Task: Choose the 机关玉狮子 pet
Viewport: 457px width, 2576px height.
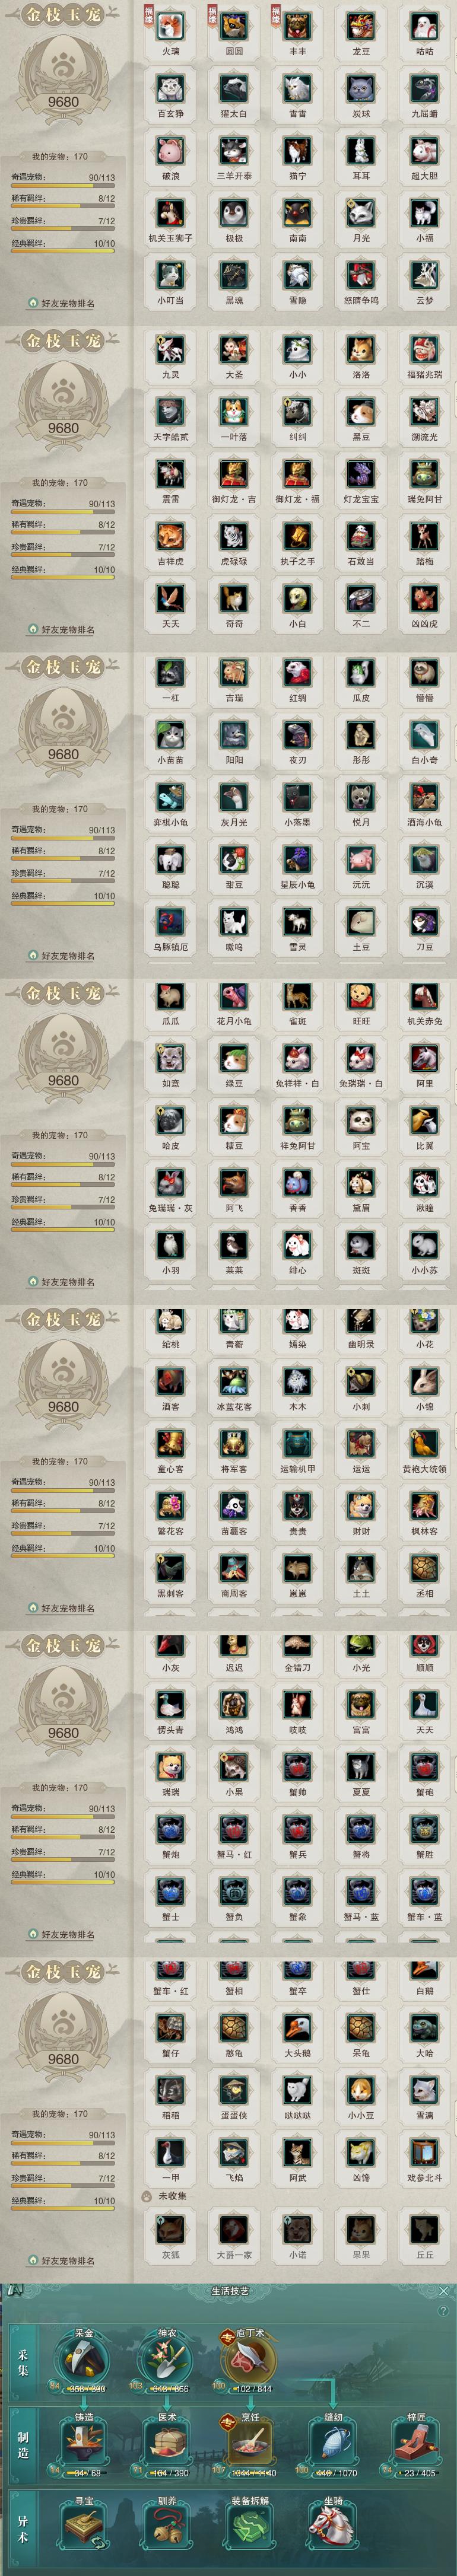Action: pyautogui.click(x=171, y=213)
